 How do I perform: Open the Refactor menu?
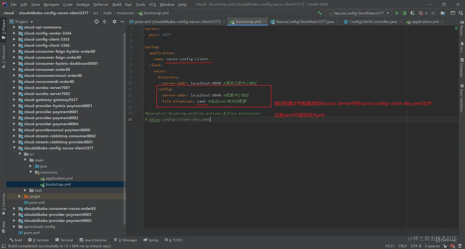coord(101,4)
